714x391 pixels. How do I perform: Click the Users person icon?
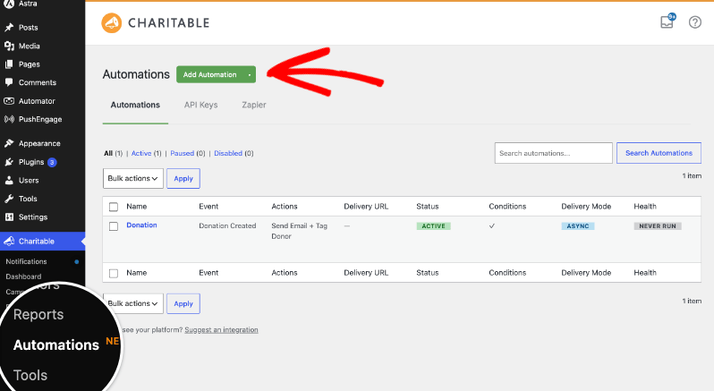(x=9, y=180)
